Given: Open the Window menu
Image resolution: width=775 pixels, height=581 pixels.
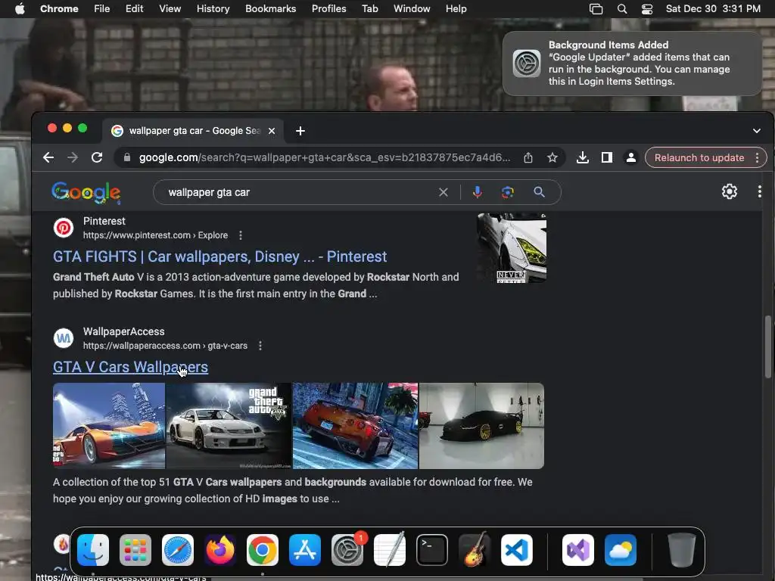Looking at the screenshot, I should click(412, 9).
